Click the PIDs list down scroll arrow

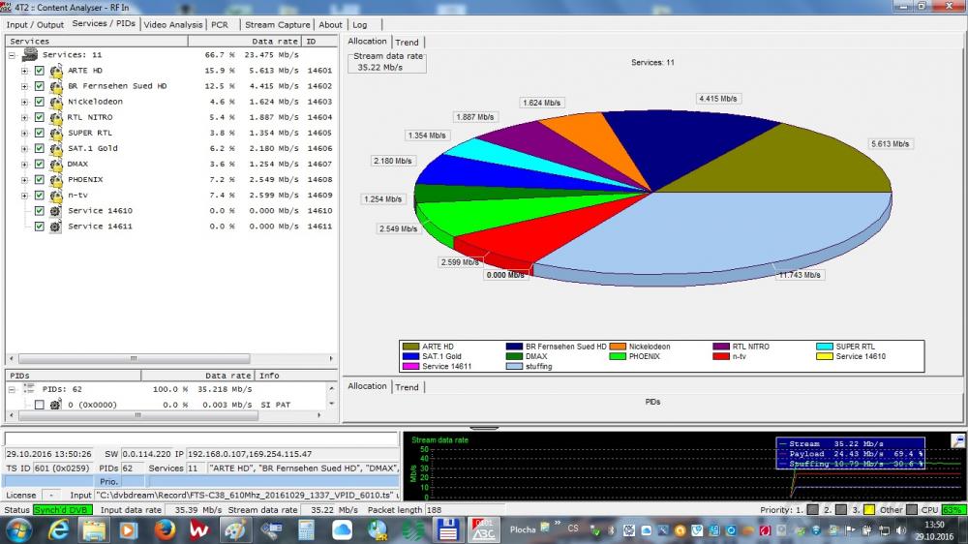click(x=332, y=404)
